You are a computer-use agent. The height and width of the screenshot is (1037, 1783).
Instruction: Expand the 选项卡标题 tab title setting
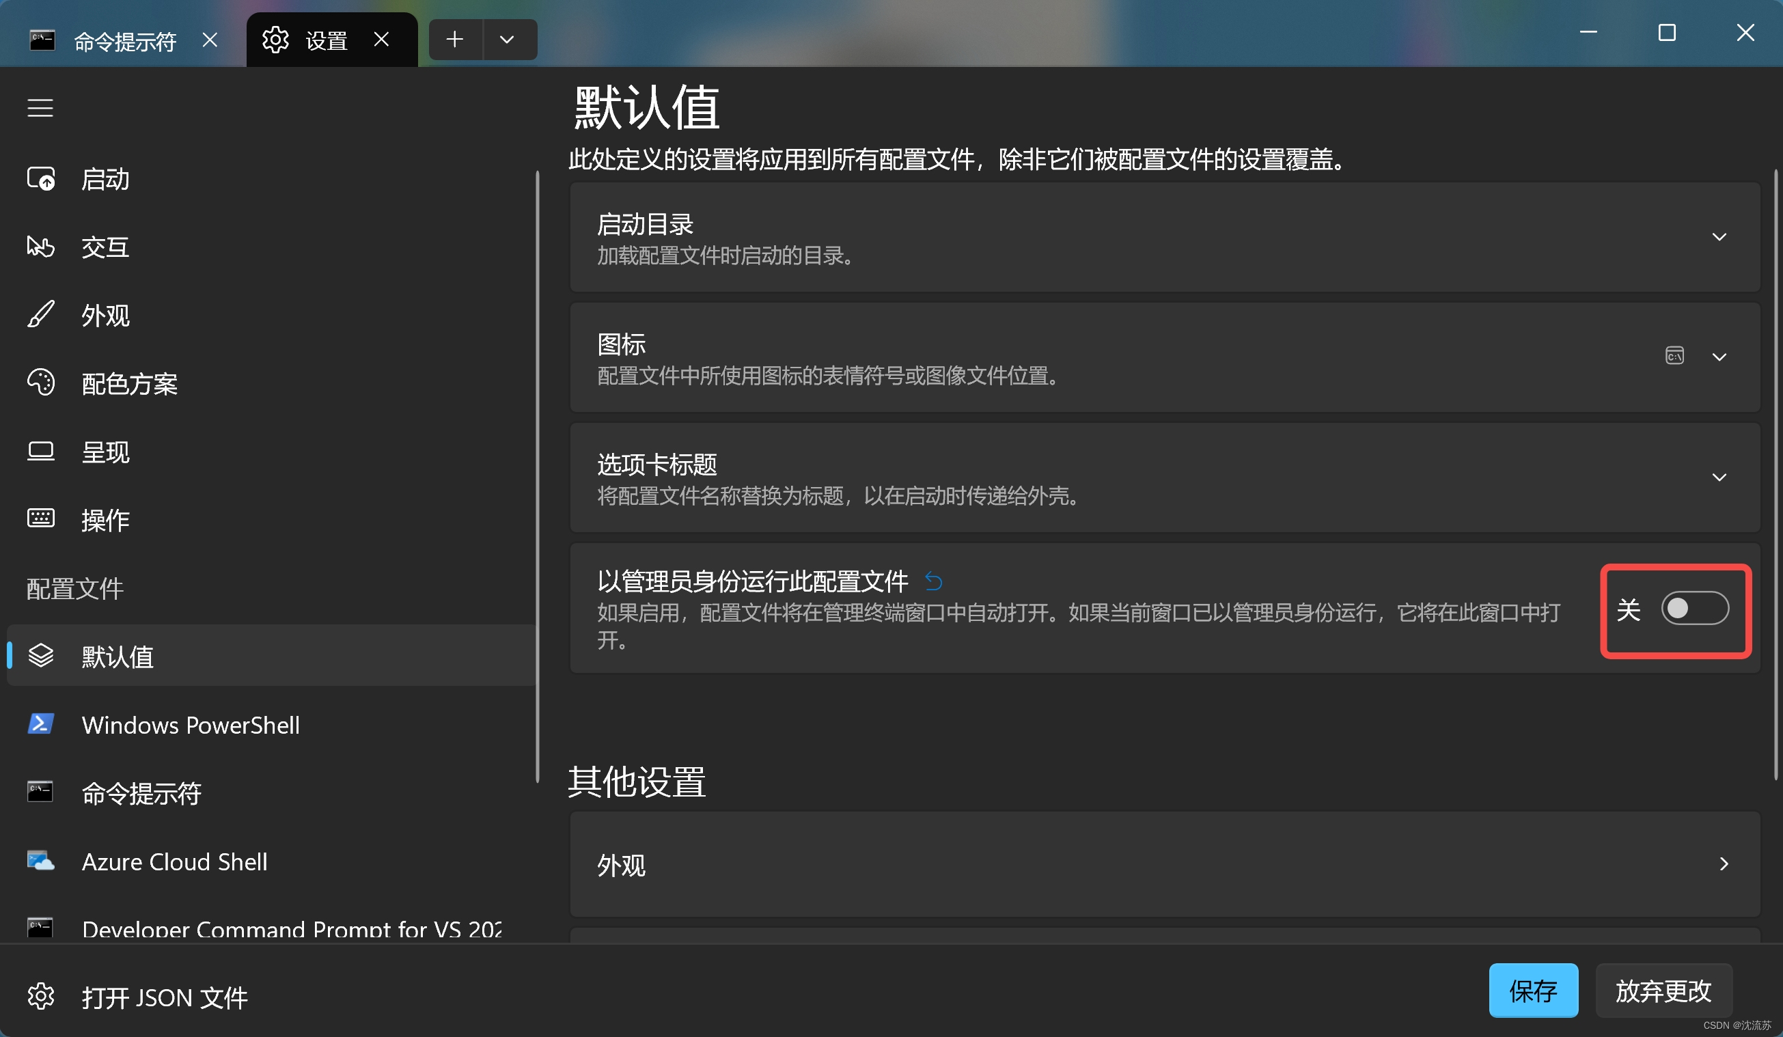[x=1719, y=478]
